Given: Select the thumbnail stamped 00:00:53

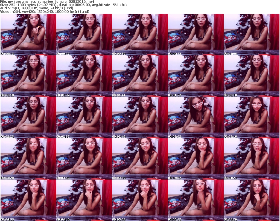Looking at the screenshot, I should [196, 35].
